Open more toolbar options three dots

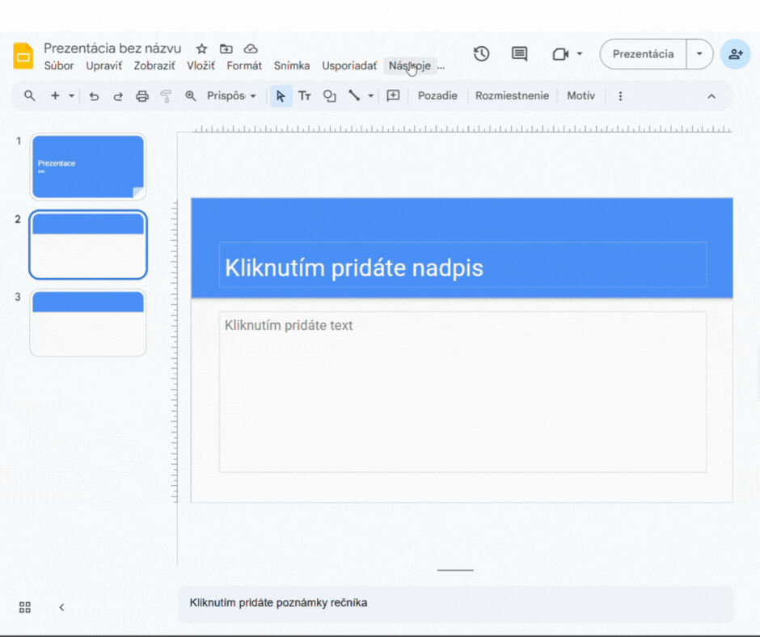pos(620,96)
